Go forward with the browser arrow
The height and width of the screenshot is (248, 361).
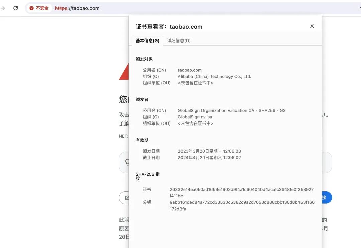pyautogui.click(x=3, y=8)
